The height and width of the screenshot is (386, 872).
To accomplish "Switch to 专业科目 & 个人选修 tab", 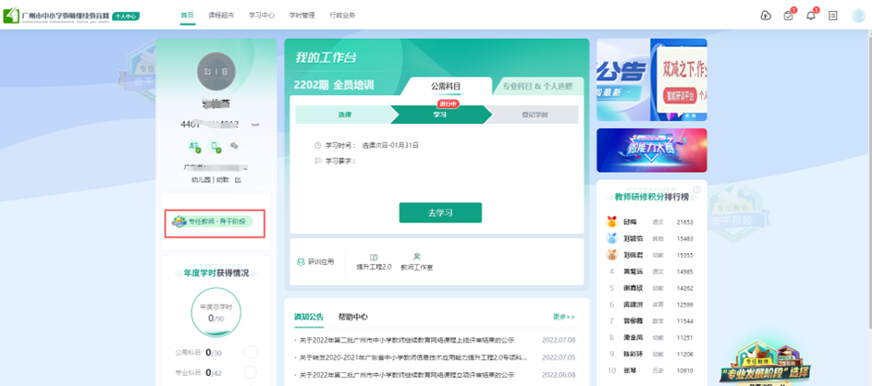I will [x=538, y=86].
